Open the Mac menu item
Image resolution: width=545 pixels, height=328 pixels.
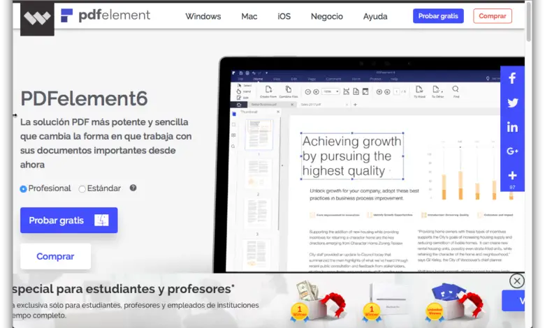tap(249, 16)
